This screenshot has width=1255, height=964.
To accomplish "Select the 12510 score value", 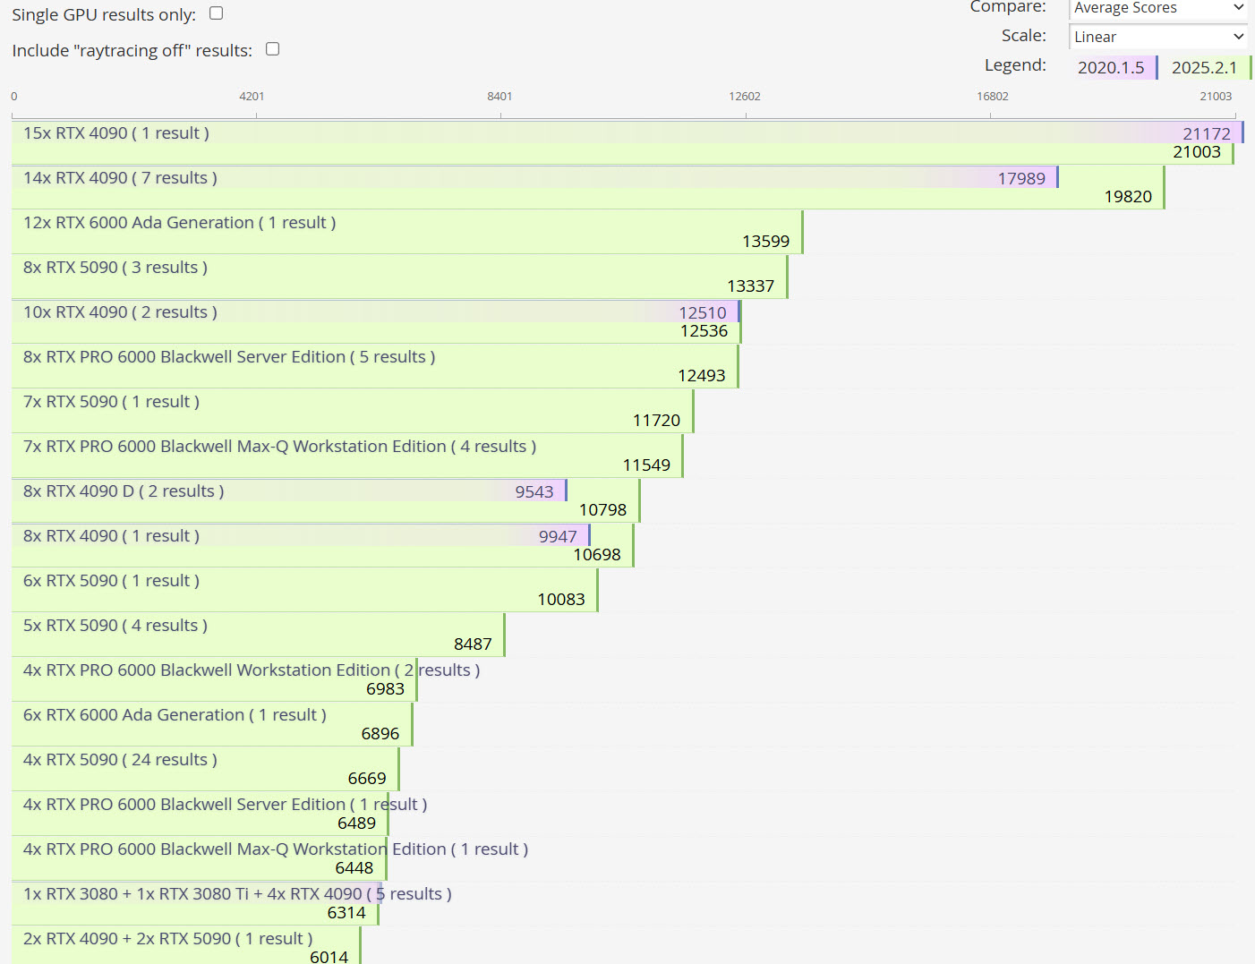I will [x=703, y=312].
